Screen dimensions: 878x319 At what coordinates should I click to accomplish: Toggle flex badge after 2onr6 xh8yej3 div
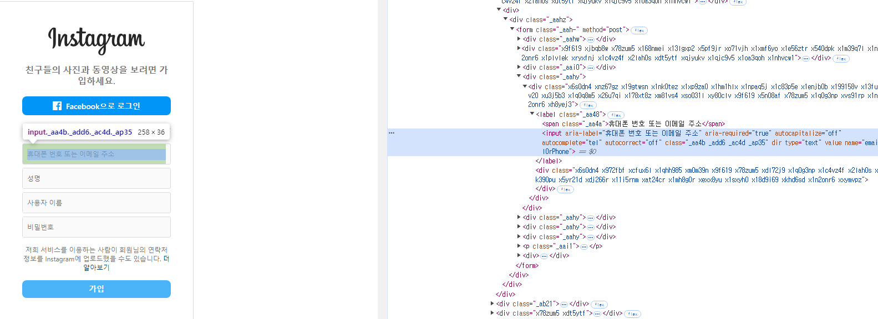click(588, 105)
